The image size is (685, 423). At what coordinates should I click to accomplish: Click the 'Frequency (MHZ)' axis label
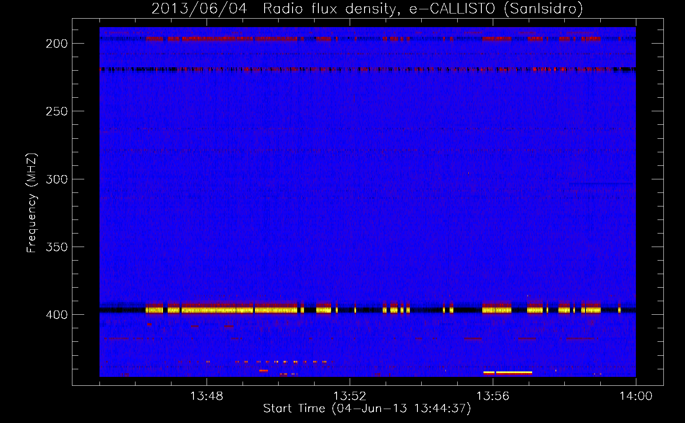coord(32,203)
